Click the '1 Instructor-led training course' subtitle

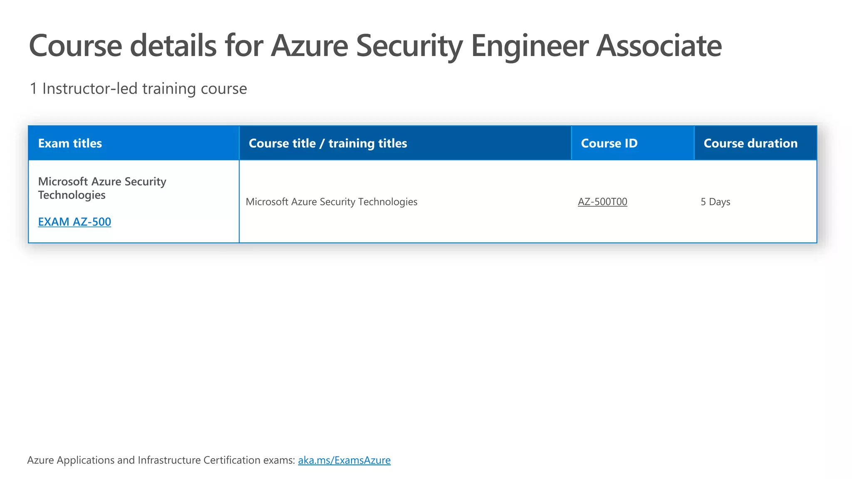point(139,89)
